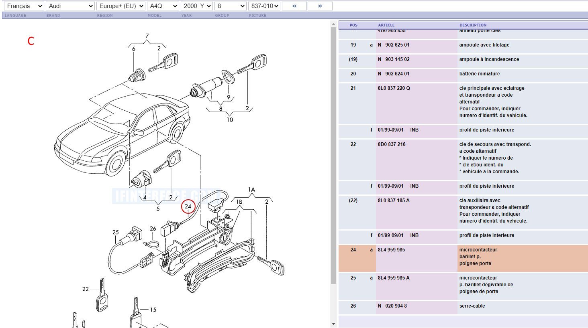Click the scroll down arrow of diagram pane
Screen dimensions: 588x328
pyautogui.click(x=333, y=324)
